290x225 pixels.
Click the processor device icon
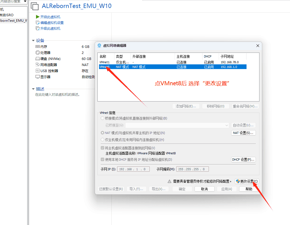point(38,53)
